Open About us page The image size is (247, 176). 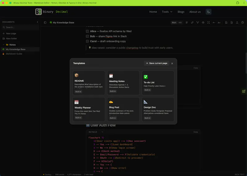195,12
